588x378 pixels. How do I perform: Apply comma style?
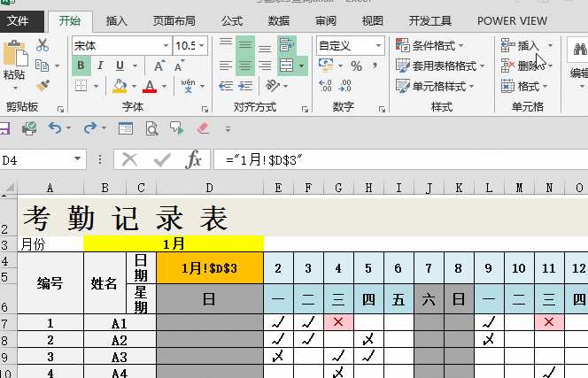point(375,66)
